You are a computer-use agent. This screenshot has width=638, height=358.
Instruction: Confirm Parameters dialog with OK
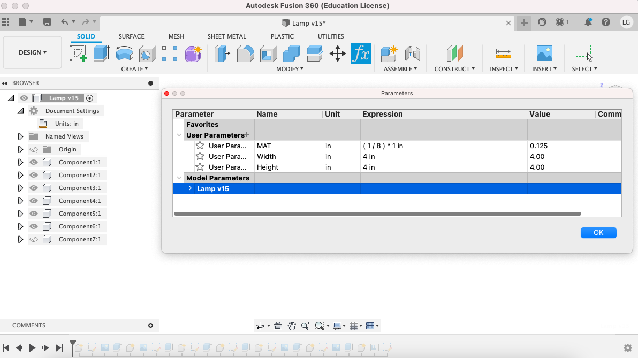[598, 233]
